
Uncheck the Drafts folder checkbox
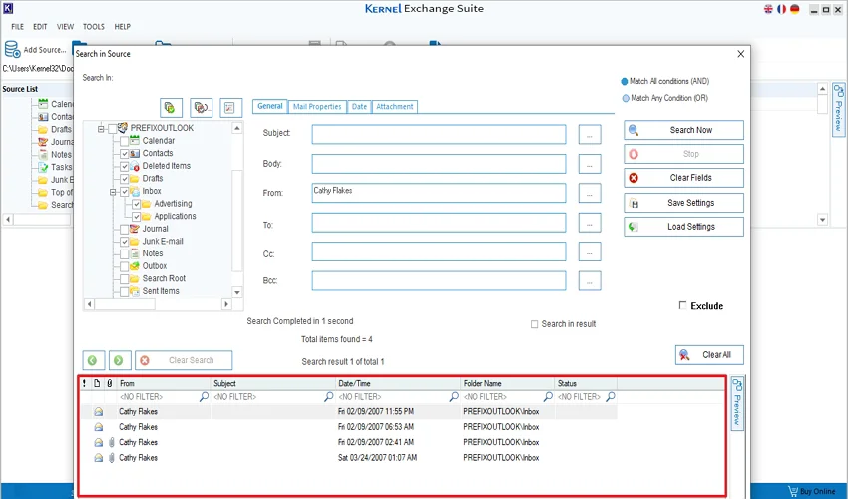pos(125,178)
